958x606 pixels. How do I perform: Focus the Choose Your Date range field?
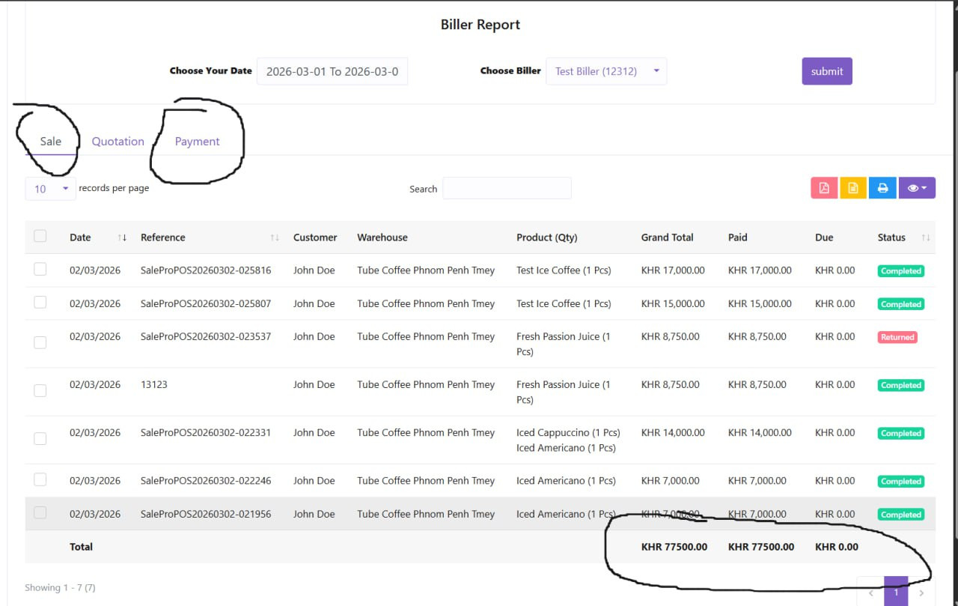332,71
